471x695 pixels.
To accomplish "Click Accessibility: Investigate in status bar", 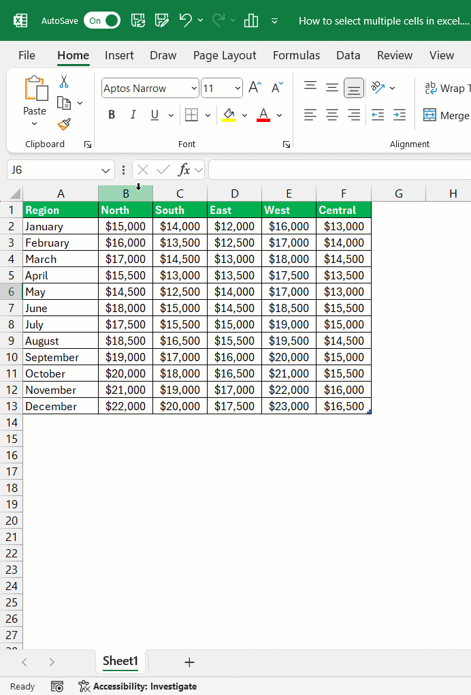I will [137, 687].
